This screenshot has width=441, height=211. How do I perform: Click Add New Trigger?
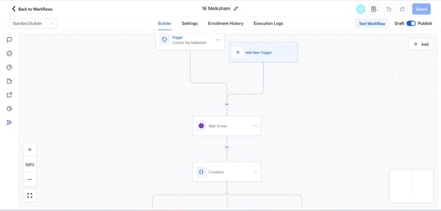tap(264, 53)
